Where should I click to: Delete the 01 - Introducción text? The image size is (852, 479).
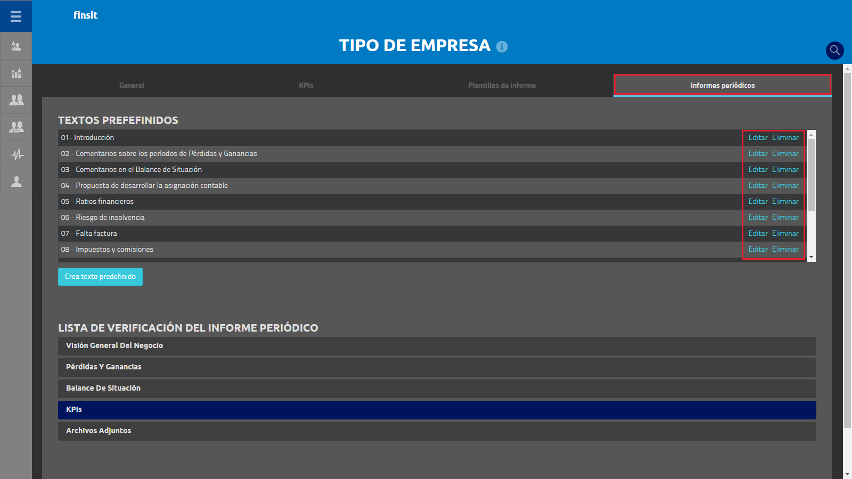[785, 137]
